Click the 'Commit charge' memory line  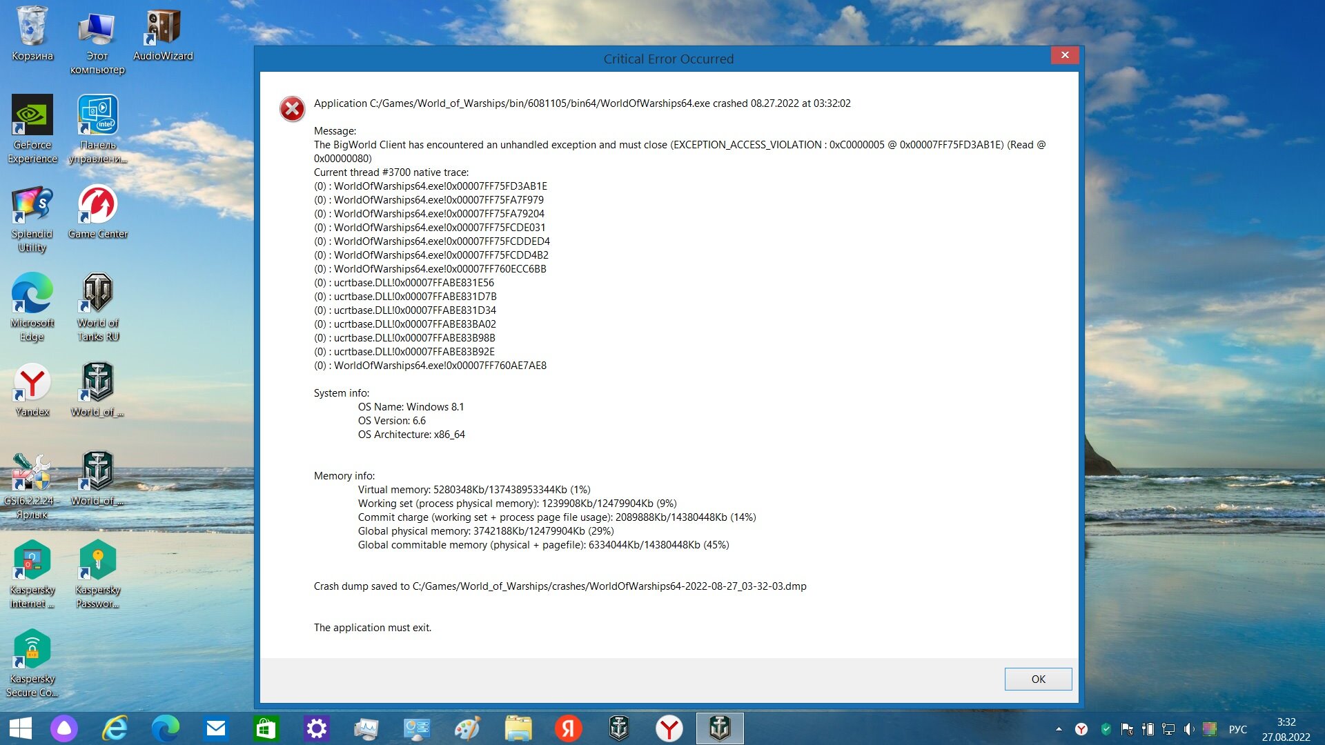click(x=557, y=517)
